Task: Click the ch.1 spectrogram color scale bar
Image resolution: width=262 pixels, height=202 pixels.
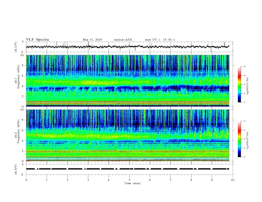Action: 239,84
